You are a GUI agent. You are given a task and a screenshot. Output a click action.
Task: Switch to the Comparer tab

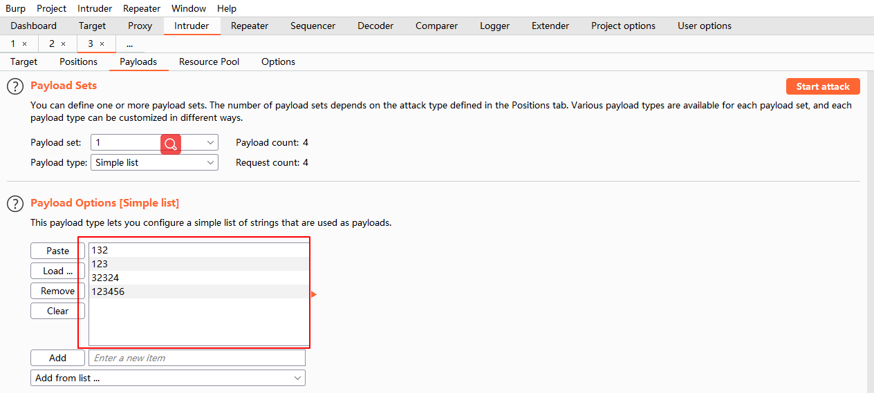(436, 26)
